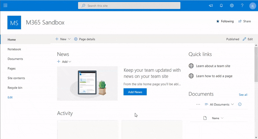Click globe icon for Learn about a team site
The width and height of the screenshot is (258, 139).
pos(191,66)
